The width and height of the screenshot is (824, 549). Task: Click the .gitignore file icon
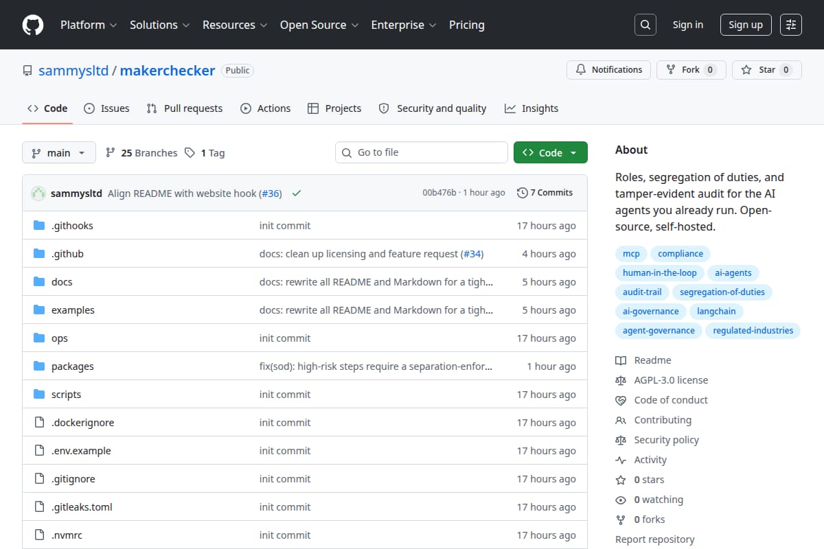point(39,479)
